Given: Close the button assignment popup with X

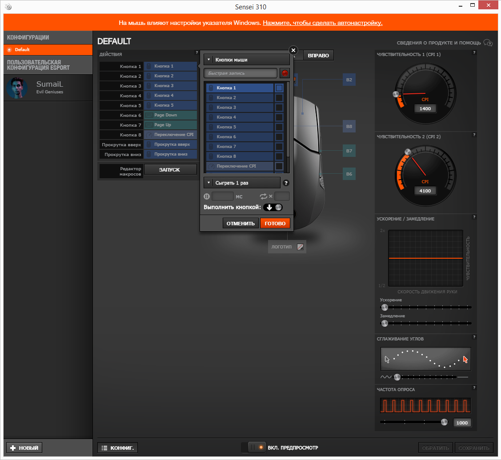Looking at the screenshot, I should click(x=293, y=50).
